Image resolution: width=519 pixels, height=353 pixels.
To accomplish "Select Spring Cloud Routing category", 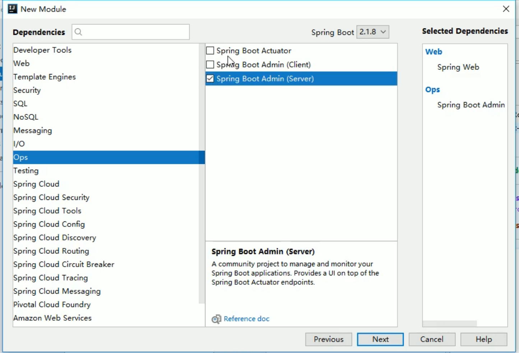I will [106, 251].
